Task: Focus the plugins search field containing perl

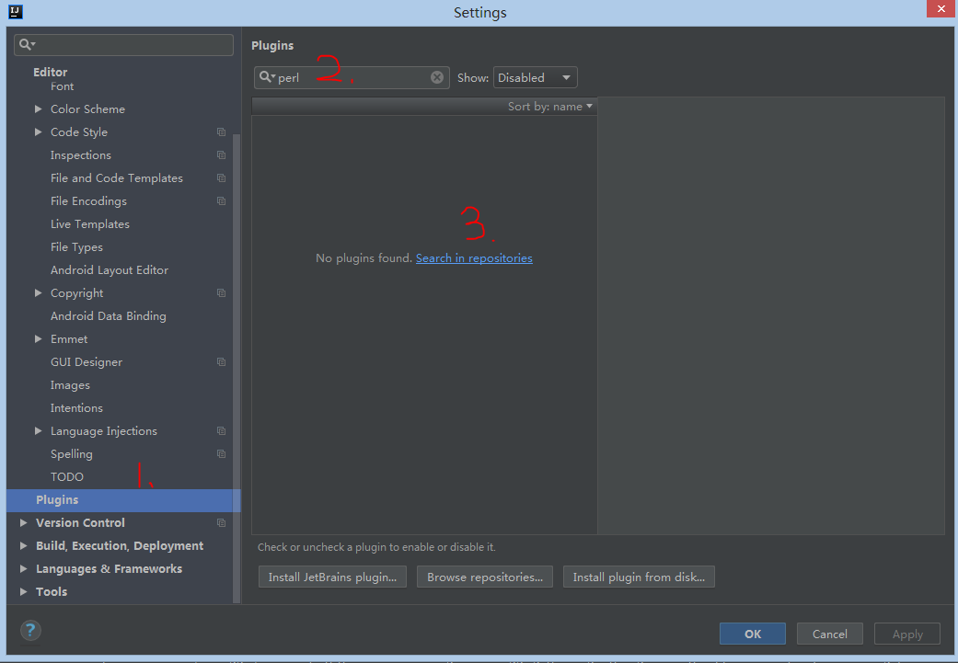Action: [352, 77]
